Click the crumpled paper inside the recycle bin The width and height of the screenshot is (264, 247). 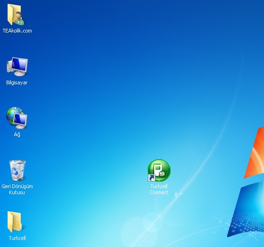(x=17, y=167)
